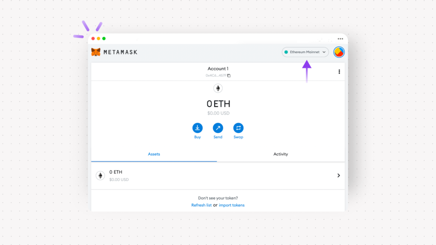Click the yellow minimize window button
Viewport: 436px width, 245px height.
[98, 39]
